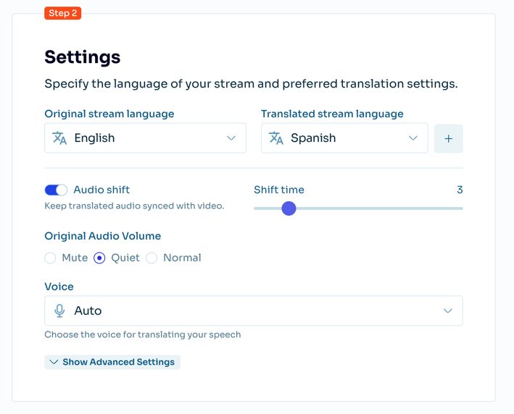Click the Translated stream language label
Image resolution: width=514 pixels, height=414 pixels.
pos(332,114)
